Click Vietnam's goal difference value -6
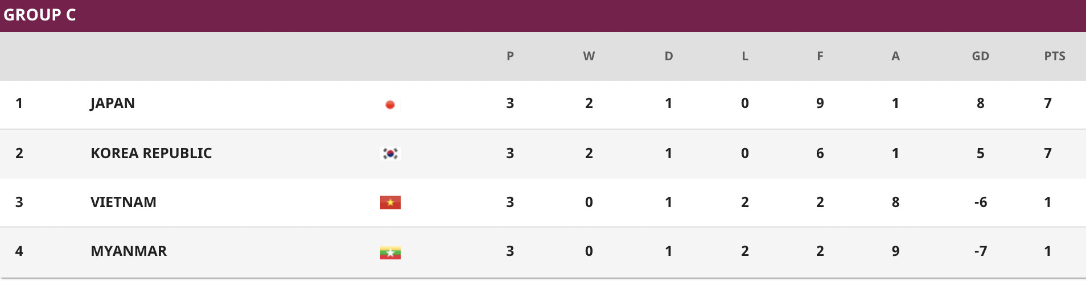 (x=981, y=202)
